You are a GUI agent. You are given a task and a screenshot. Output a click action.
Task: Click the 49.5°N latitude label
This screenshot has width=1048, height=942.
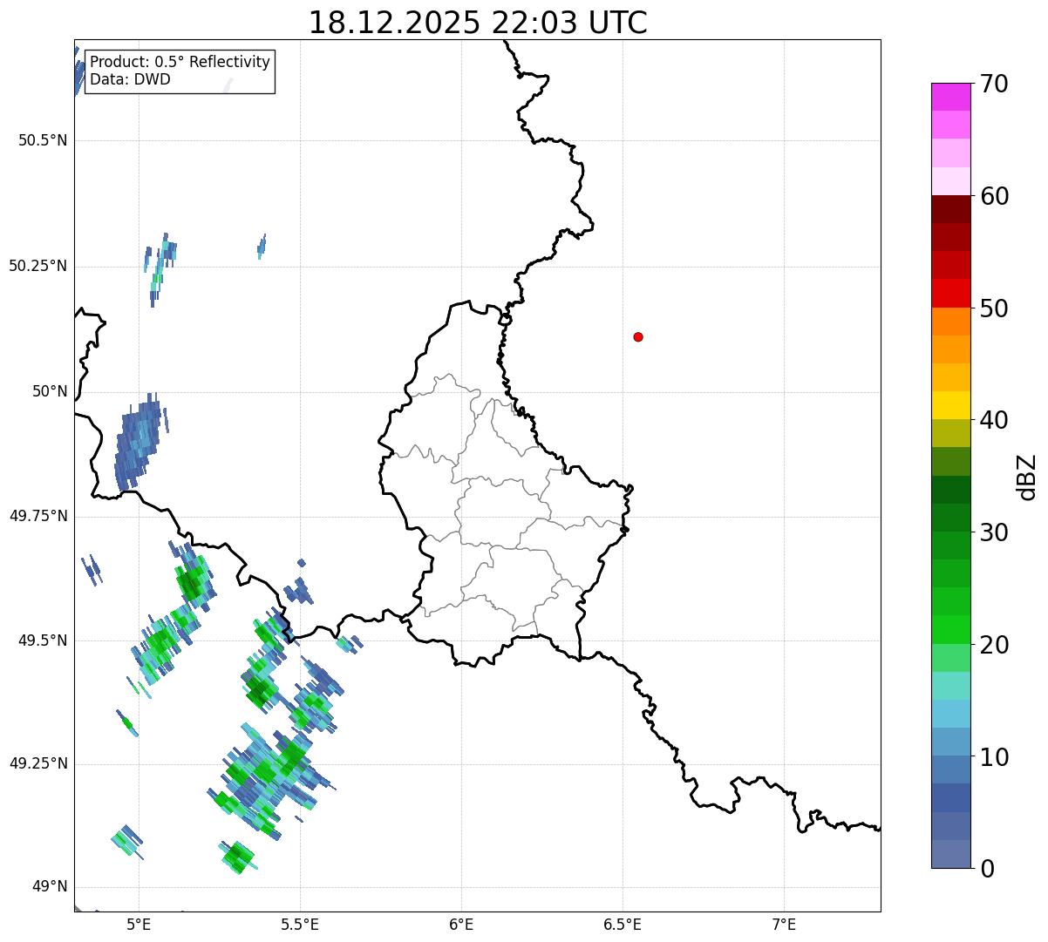(x=43, y=640)
